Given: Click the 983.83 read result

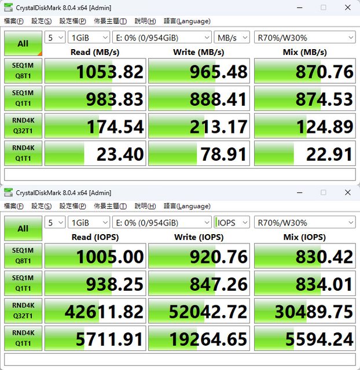Looking at the screenshot, I should point(95,98).
